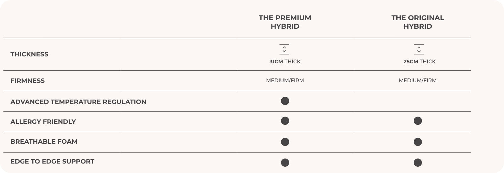
Task: Click the Firmness row label
Action: tap(28, 81)
